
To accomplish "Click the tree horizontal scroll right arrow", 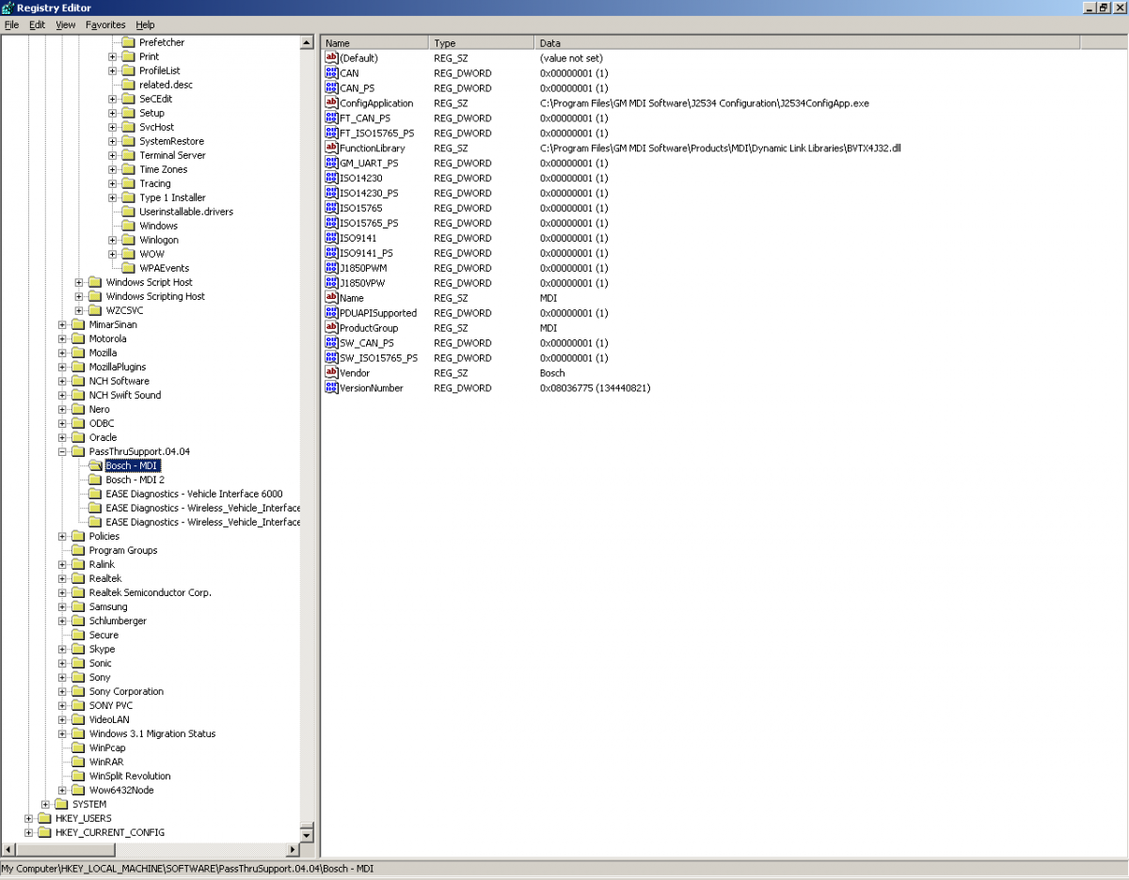I will (x=292, y=850).
